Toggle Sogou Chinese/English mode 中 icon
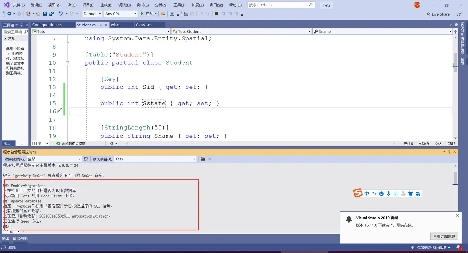Image resolution: width=468 pixels, height=253 pixels. (x=367, y=193)
